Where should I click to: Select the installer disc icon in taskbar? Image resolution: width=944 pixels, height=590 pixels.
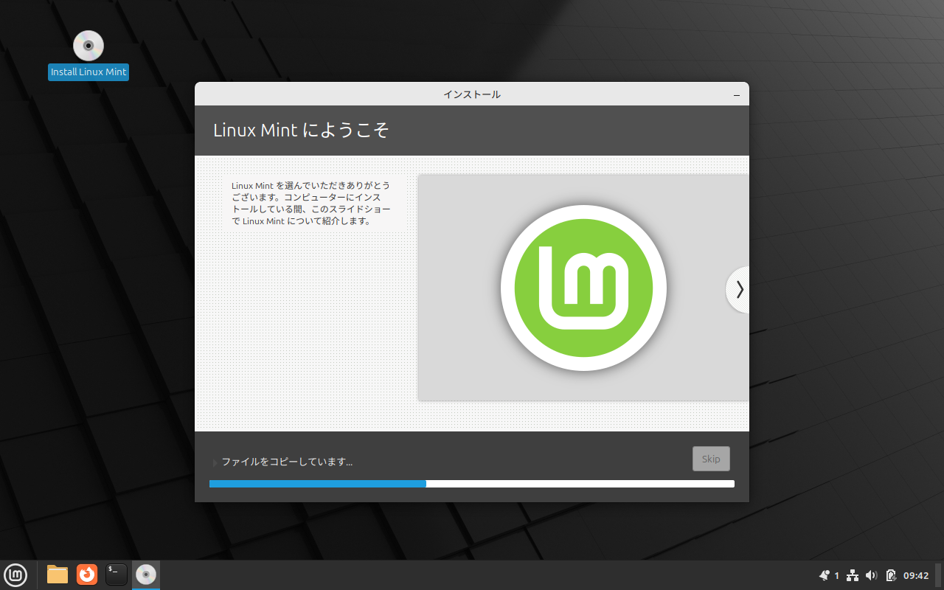tap(146, 574)
